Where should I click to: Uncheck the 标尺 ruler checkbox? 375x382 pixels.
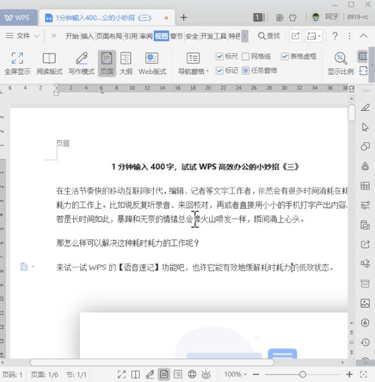point(219,56)
